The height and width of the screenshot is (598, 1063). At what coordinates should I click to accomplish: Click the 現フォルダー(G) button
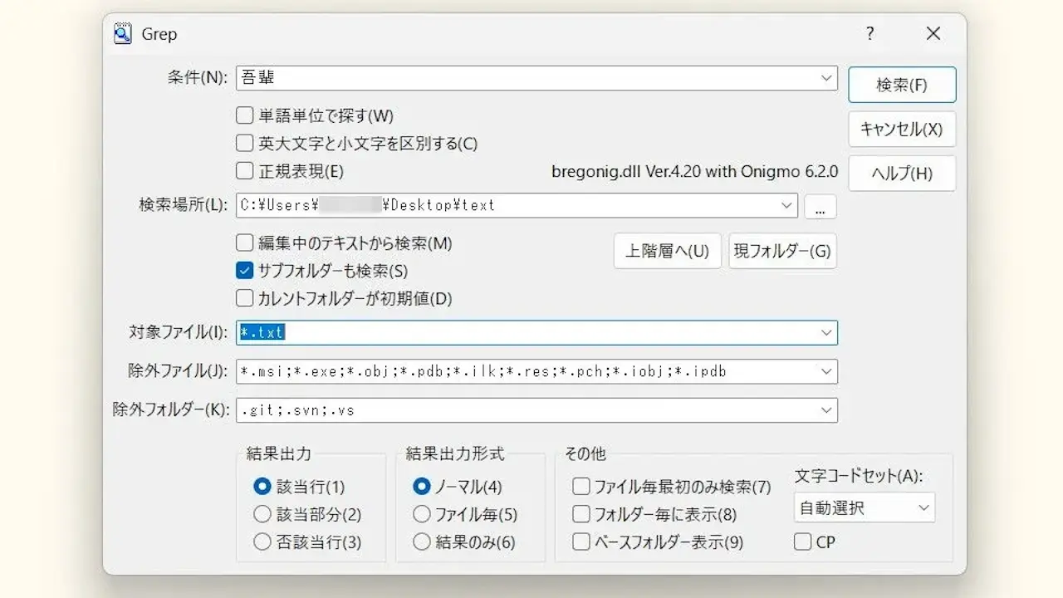click(781, 251)
